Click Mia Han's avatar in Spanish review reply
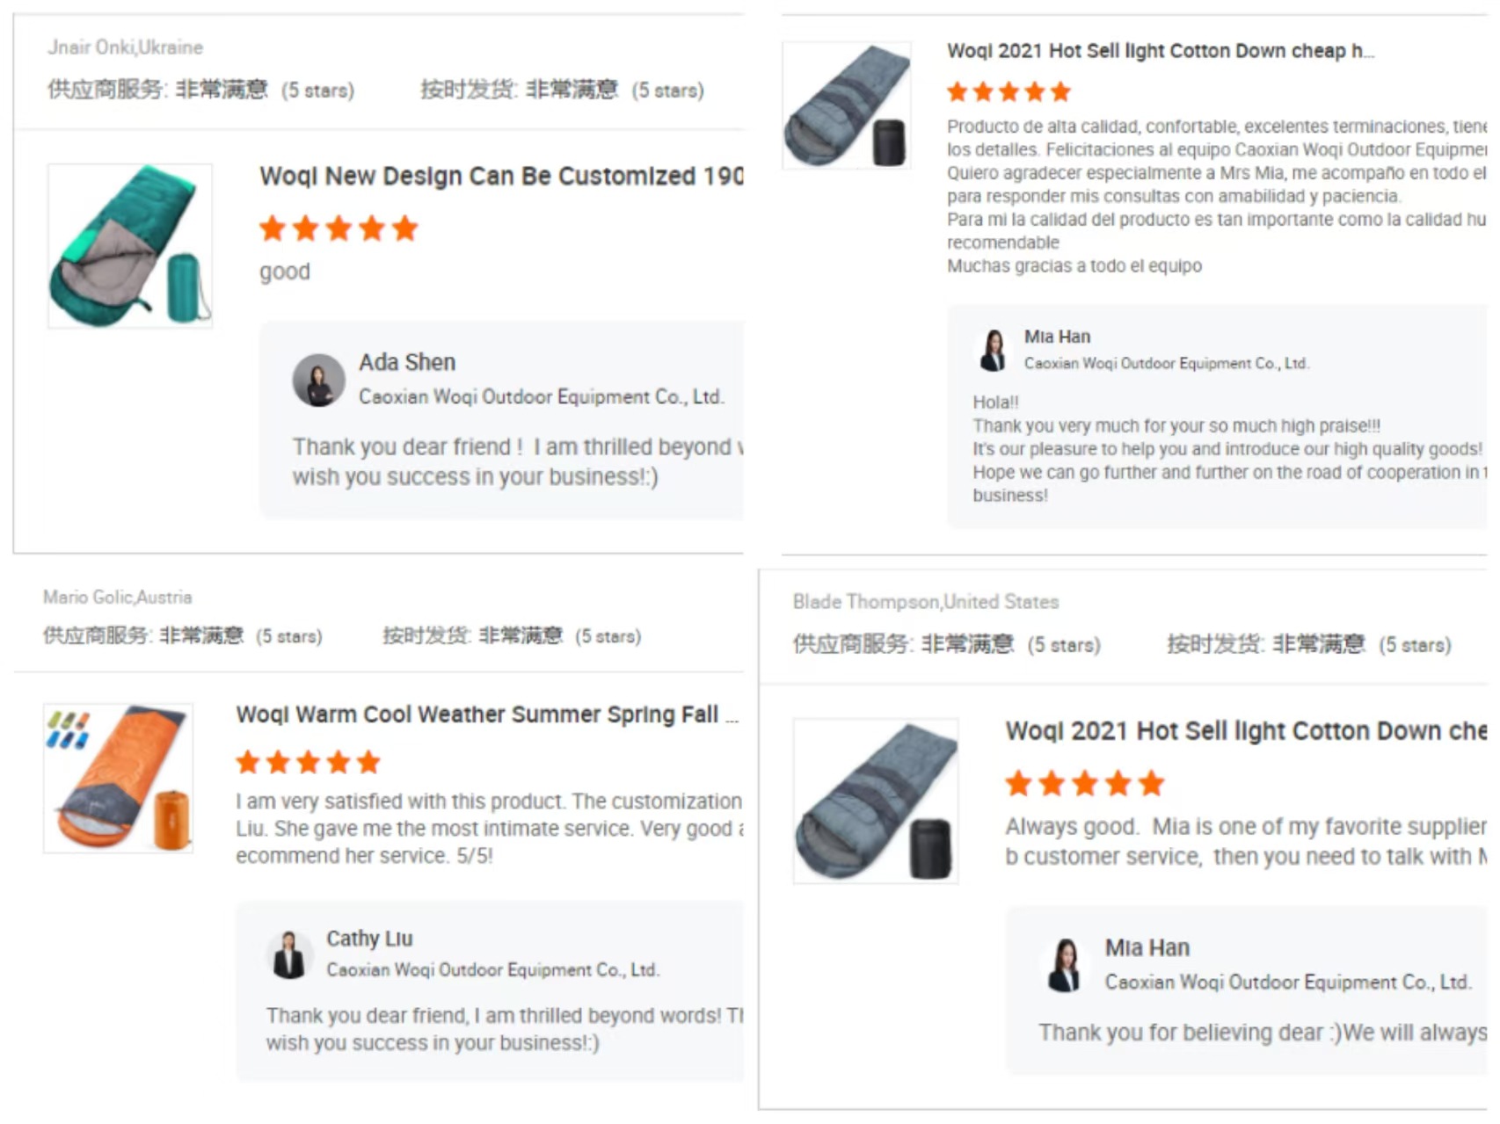The width and height of the screenshot is (1500, 1124). click(x=994, y=350)
